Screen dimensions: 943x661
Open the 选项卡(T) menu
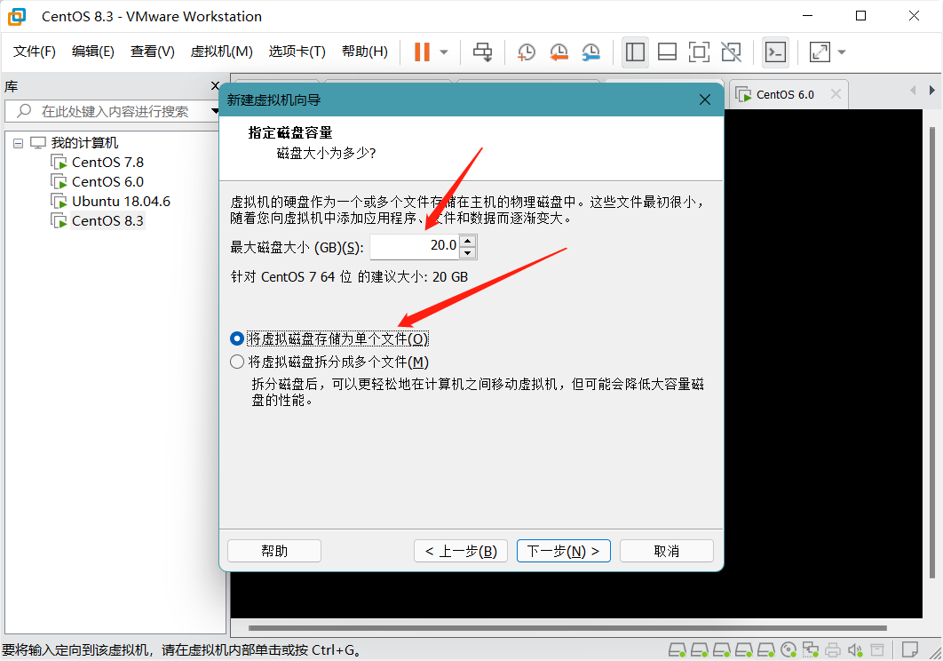pos(297,52)
